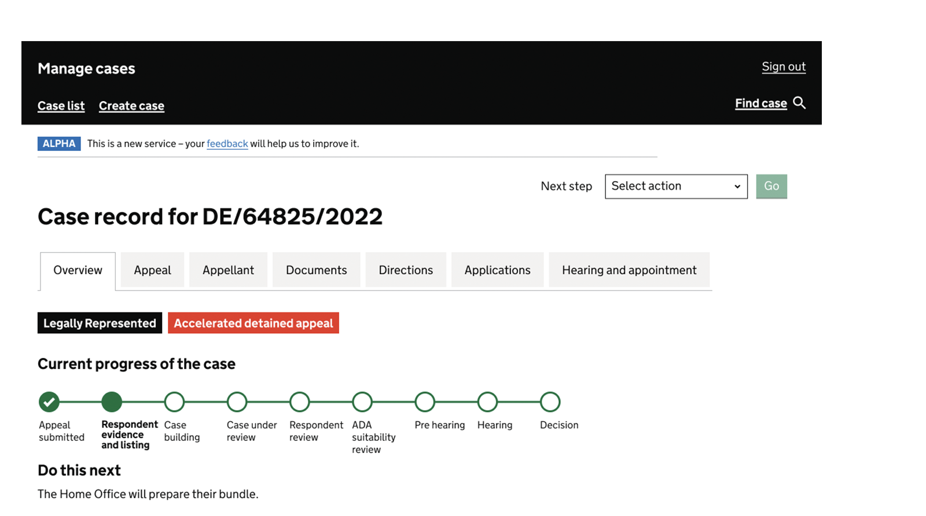Switch to the Appeal tab
The height and width of the screenshot is (516, 926).
click(x=152, y=270)
